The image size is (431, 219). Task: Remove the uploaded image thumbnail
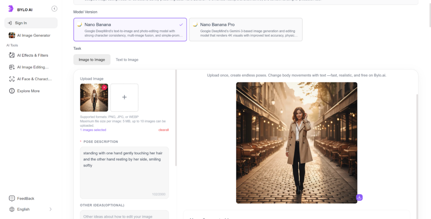[104, 87]
